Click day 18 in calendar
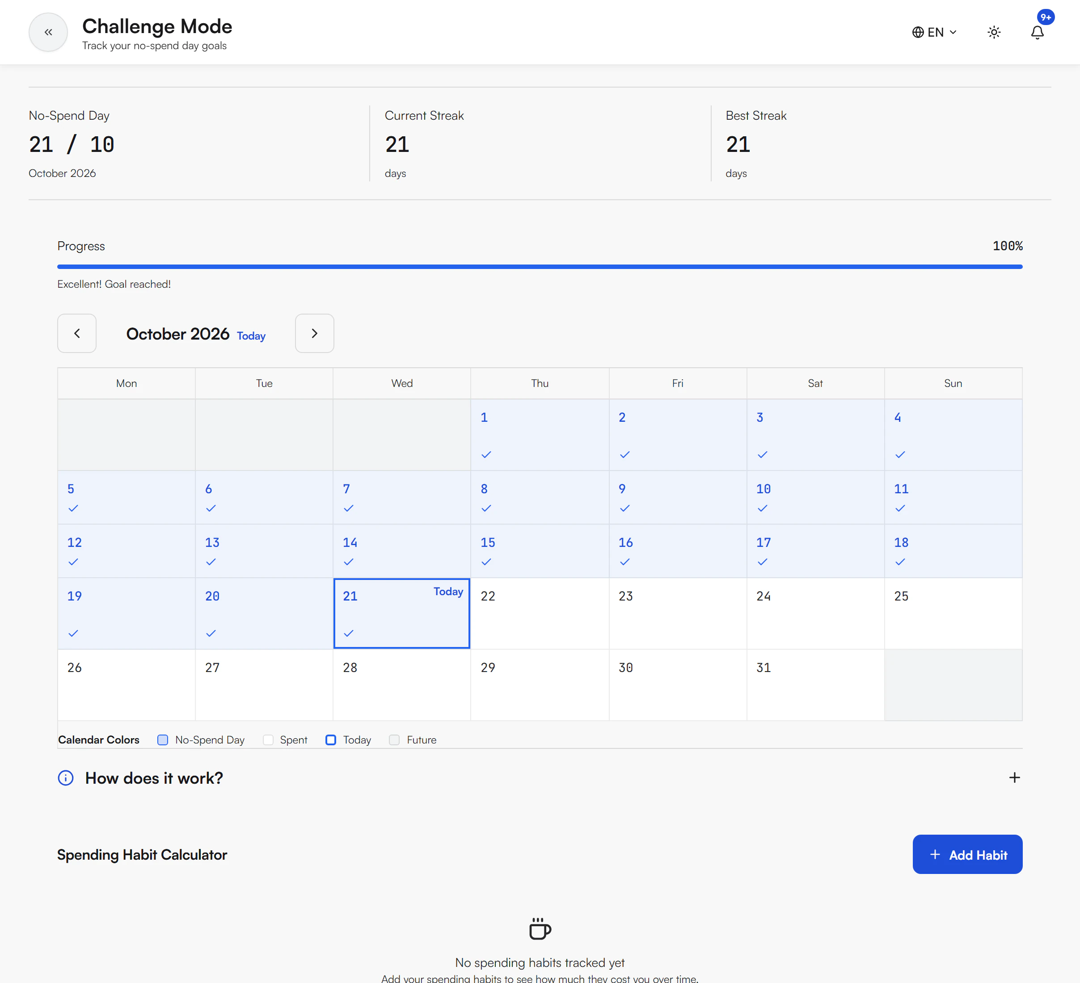Screen dimensions: 1080x983 pos(953,551)
